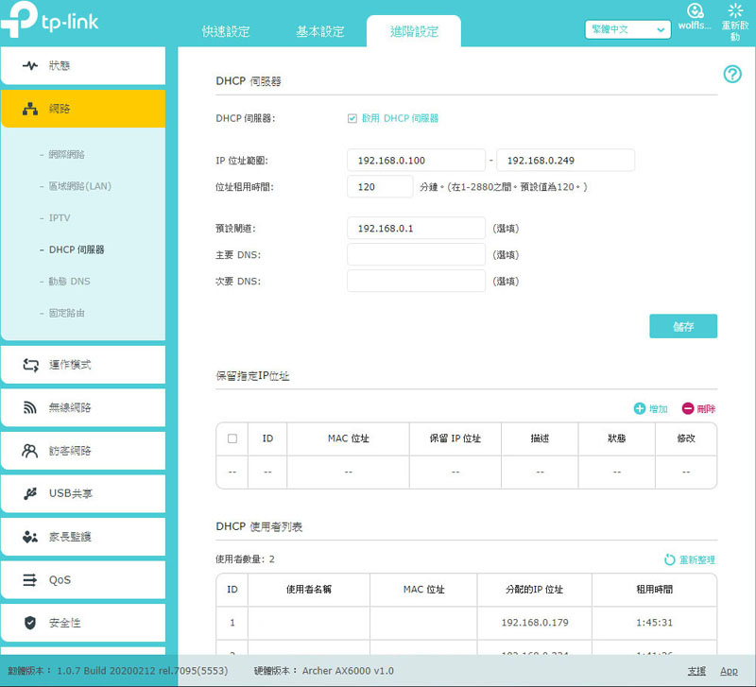The height and width of the screenshot is (687, 756).
Task: Click the 支援 support link
Action: click(x=696, y=671)
